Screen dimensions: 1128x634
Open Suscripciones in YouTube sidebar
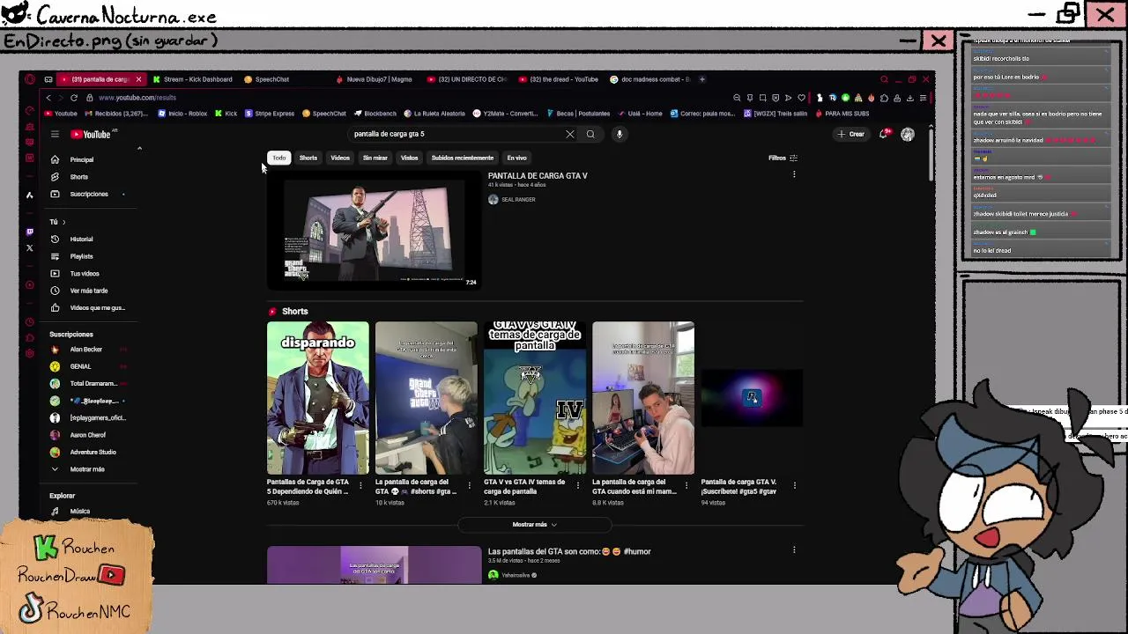point(88,194)
